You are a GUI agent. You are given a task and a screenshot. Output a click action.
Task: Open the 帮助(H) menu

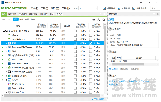pyautogui.click(x=66, y=8)
